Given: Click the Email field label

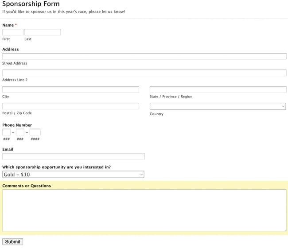Looking at the screenshot, I should (x=8, y=149).
